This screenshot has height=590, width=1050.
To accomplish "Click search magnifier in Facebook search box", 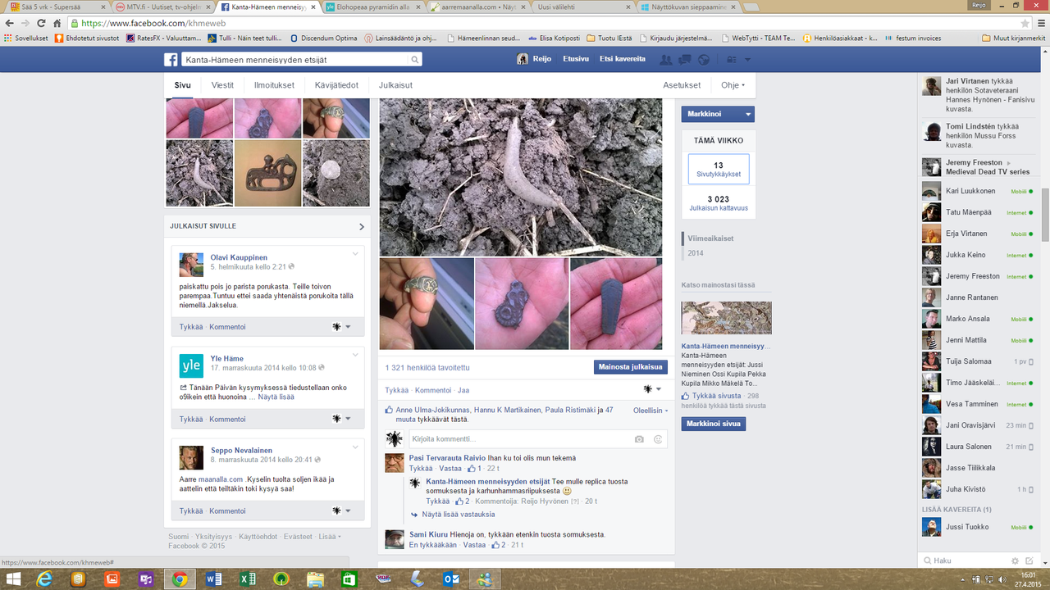I will point(415,60).
